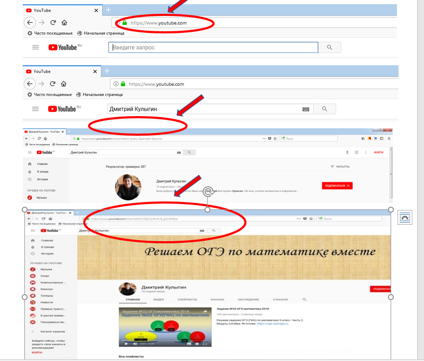Image resolution: width=424 pixels, height=361 pixels.
Task: Click the new tab plus button in the topmost browser
Action: pos(108,10)
